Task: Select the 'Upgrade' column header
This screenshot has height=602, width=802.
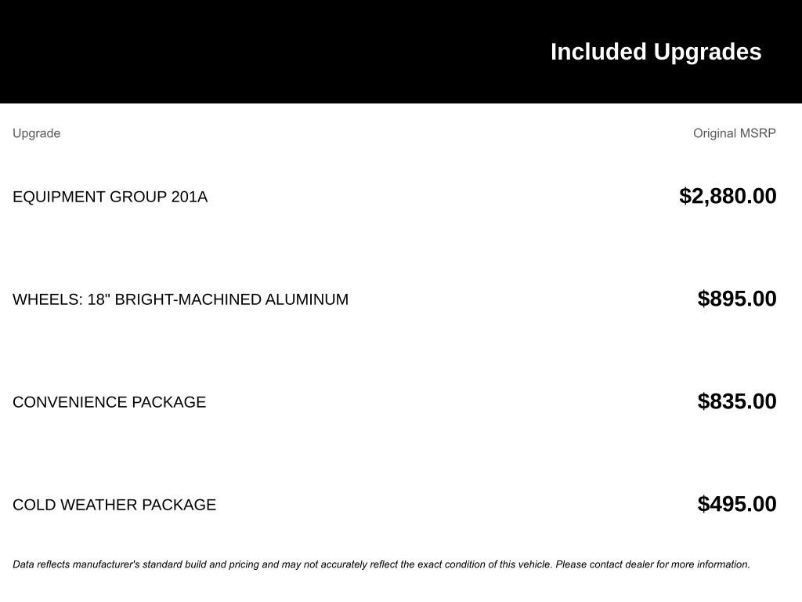Action: [36, 133]
